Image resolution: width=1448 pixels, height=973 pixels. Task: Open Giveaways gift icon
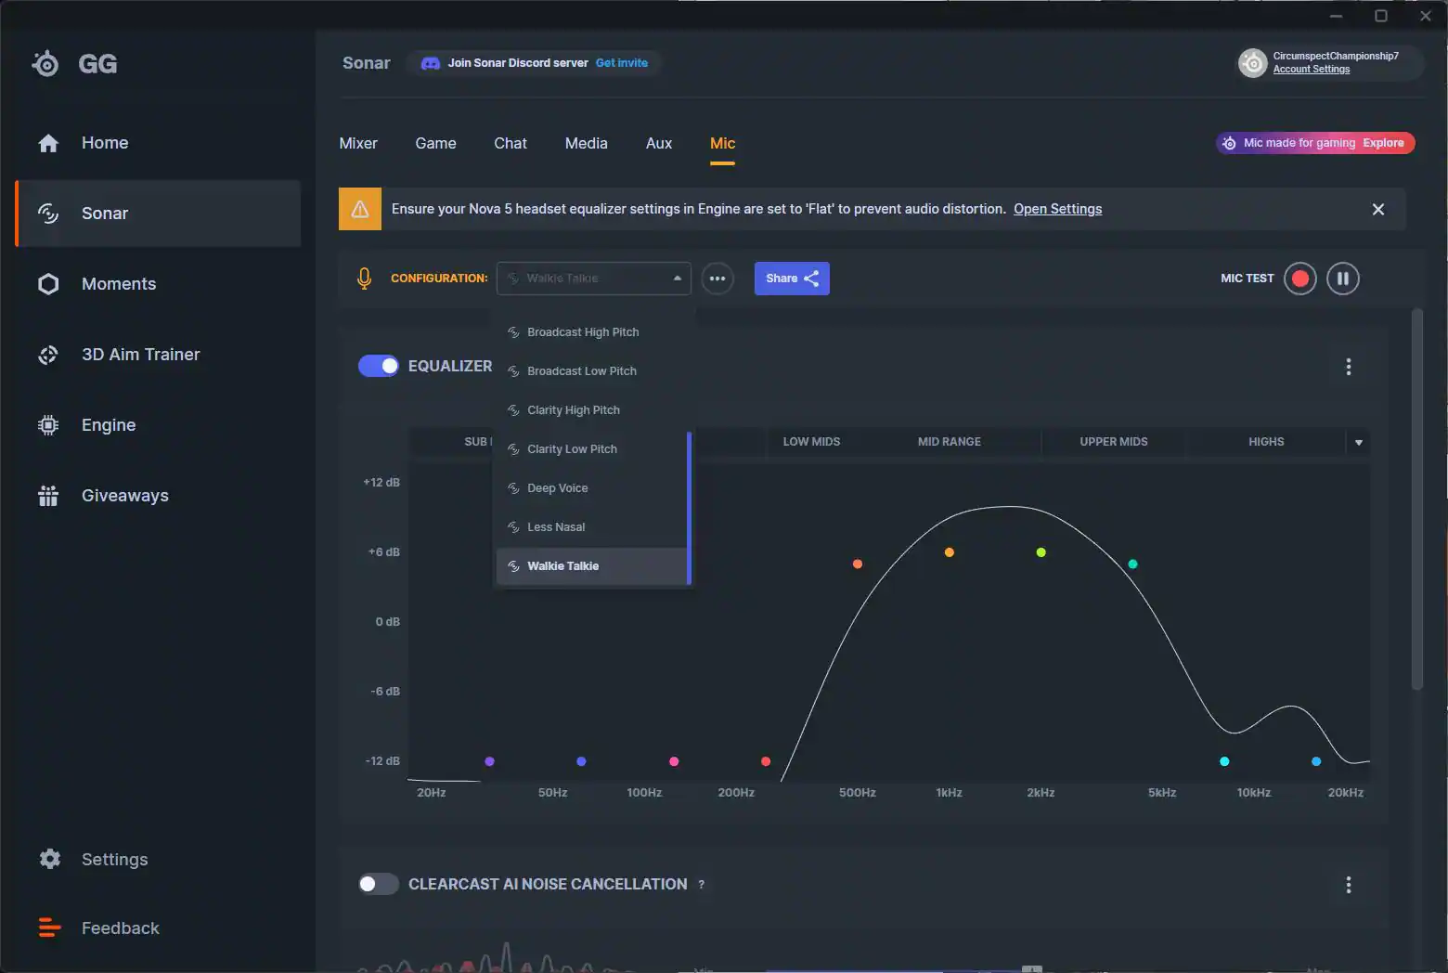pos(48,496)
